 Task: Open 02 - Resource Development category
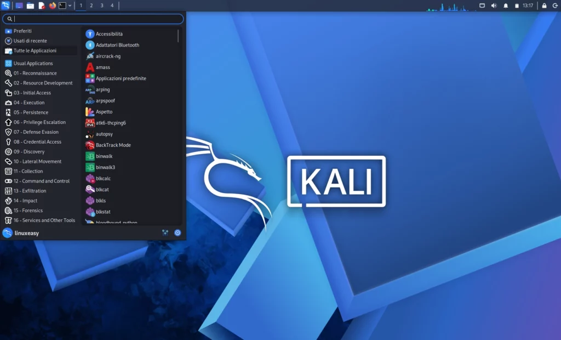[40, 83]
